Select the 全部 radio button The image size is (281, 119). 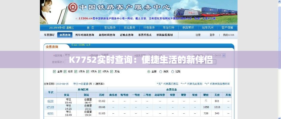click(149, 72)
